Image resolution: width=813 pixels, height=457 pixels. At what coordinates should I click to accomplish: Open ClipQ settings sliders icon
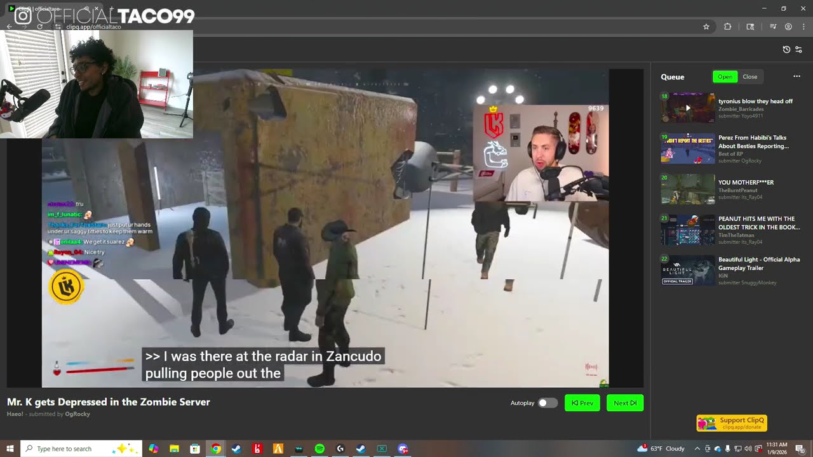pyautogui.click(x=799, y=50)
